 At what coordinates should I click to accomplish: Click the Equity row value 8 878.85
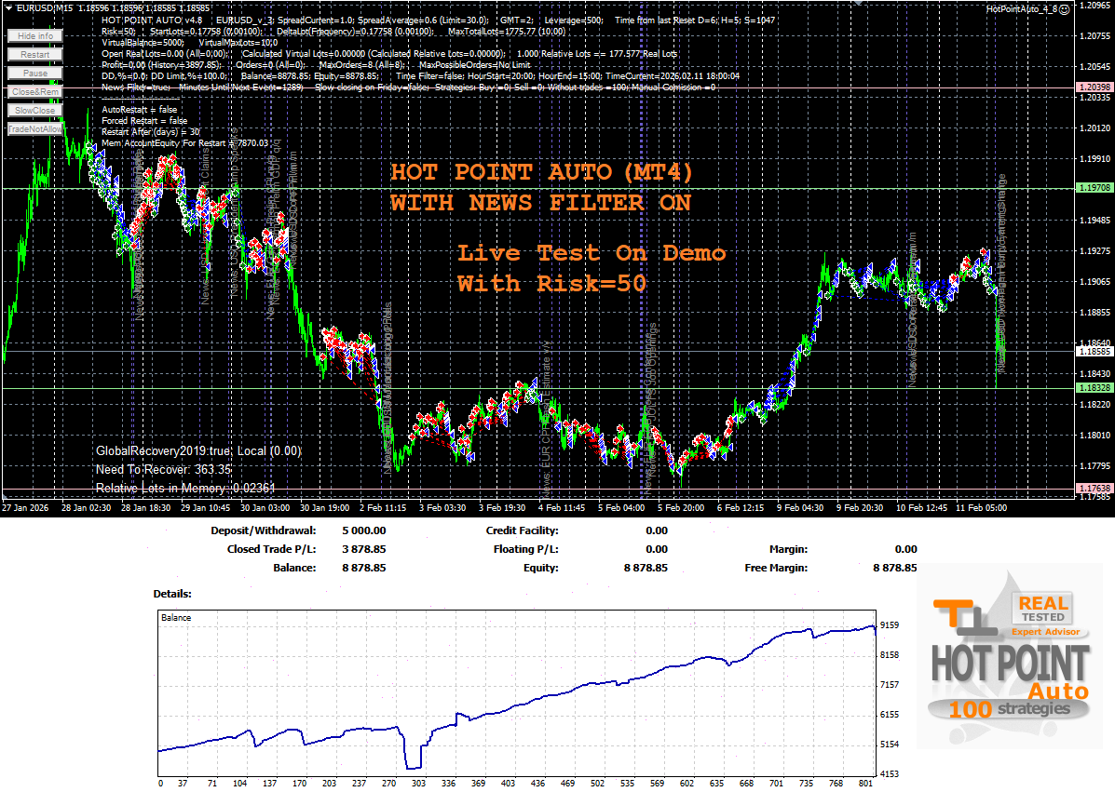tap(646, 568)
